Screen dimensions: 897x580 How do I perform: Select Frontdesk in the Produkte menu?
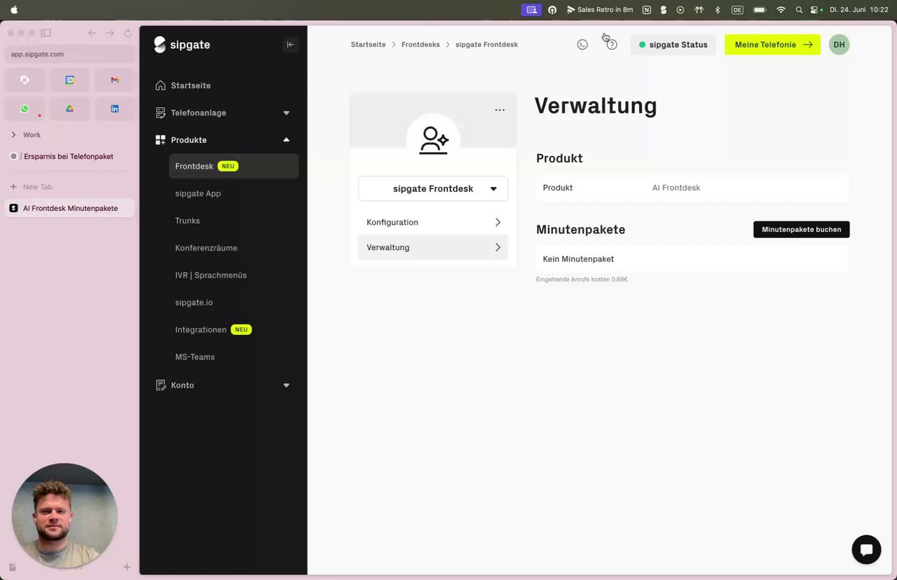tap(233, 166)
